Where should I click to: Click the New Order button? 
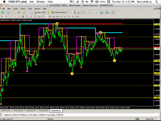pyautogui.click(x=40, y=12)
